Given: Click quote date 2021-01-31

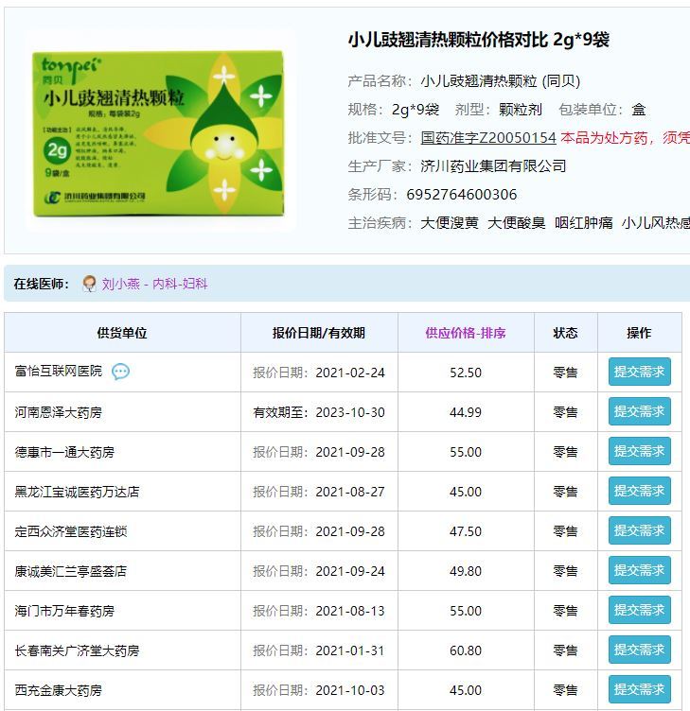Looking at the screenshot, I should pos(350,650).
